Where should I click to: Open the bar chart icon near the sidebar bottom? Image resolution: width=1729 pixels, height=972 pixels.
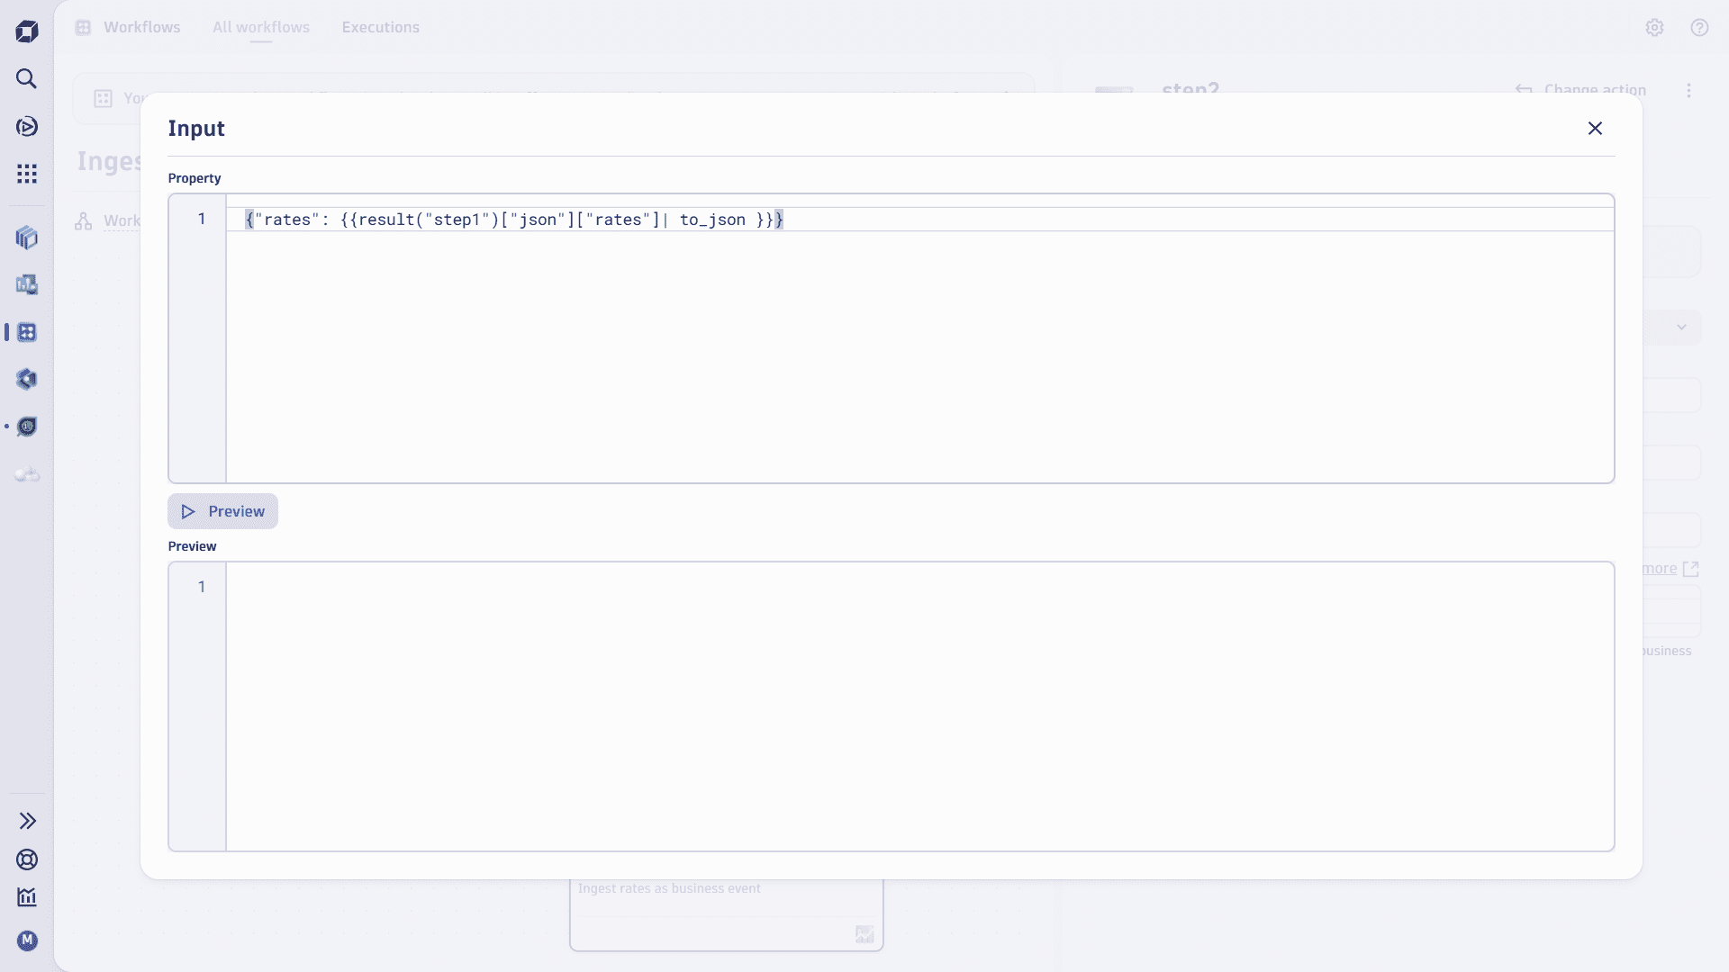coord(27,897)
